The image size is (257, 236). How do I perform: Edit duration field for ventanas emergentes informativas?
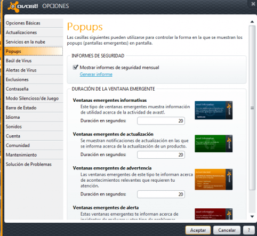[161, 121]
